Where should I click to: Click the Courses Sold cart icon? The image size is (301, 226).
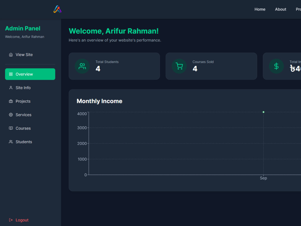(179, 66)
